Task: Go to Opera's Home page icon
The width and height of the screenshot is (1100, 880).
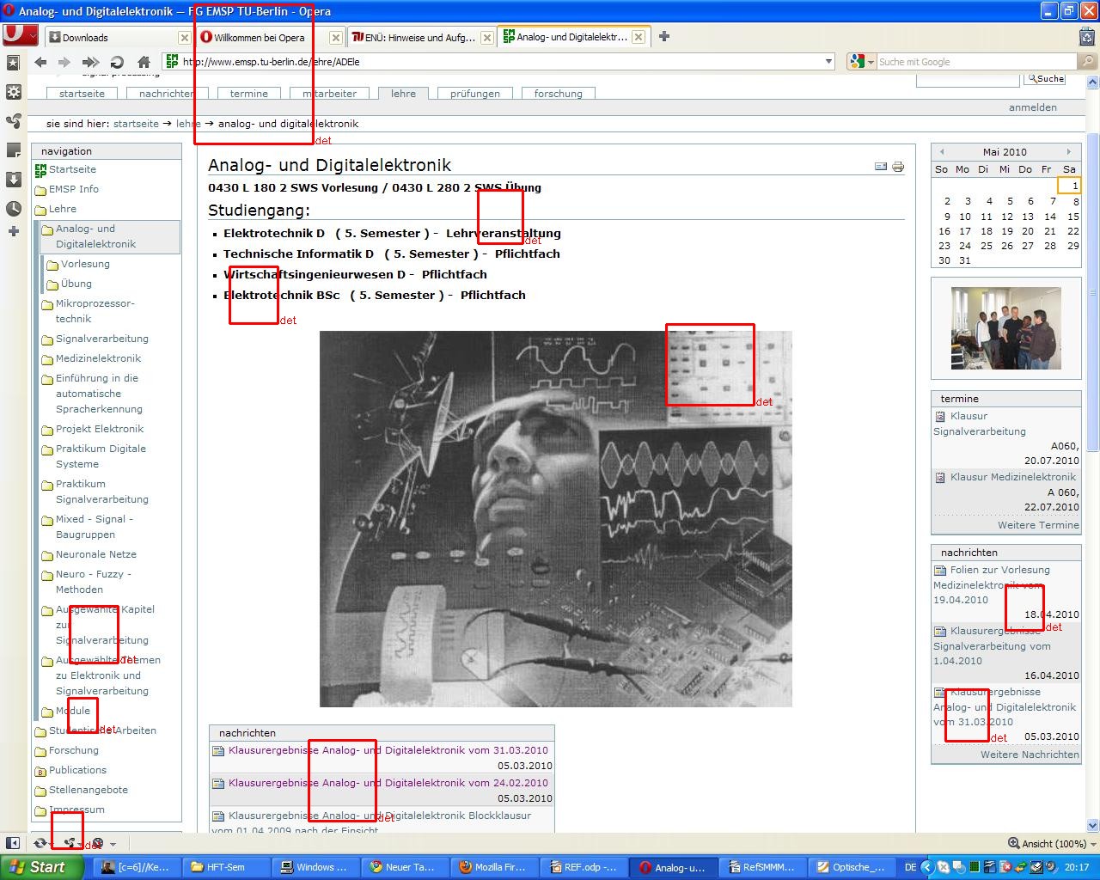Action: [144, 62]
